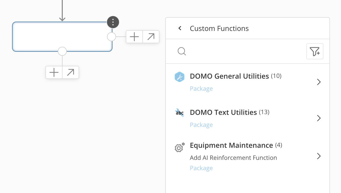This screenshot has width=341, height=193.
Task: Add a step to the right of the node
Action: click(134, 37)
